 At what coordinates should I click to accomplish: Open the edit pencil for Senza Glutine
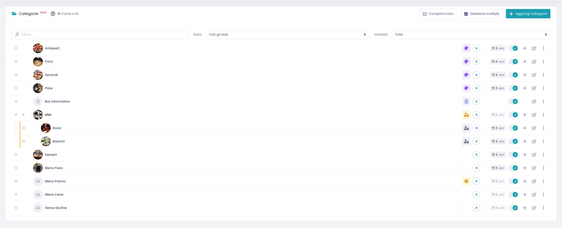point(534,208)
